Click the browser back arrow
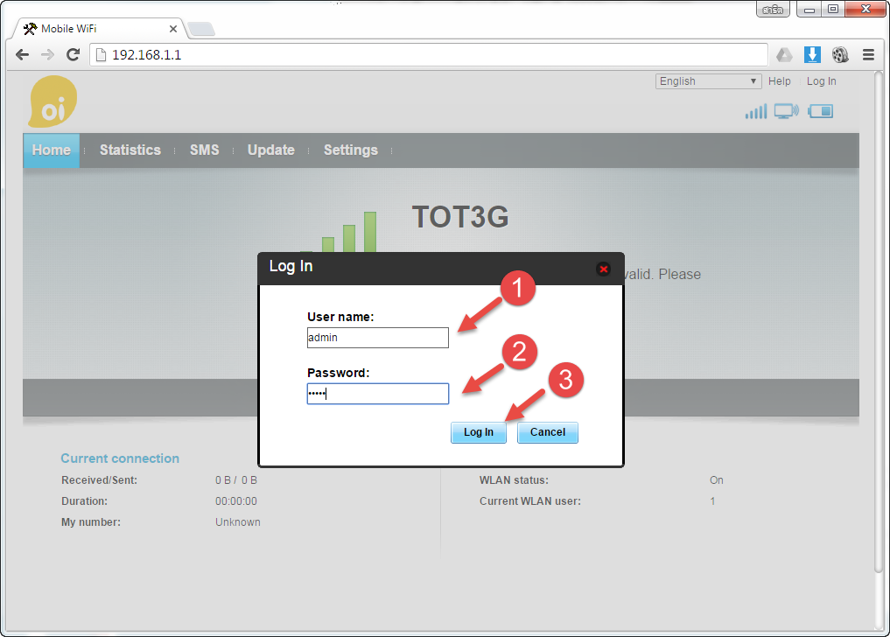The height and width of the screenshot is (637, 890). point(23,54)
